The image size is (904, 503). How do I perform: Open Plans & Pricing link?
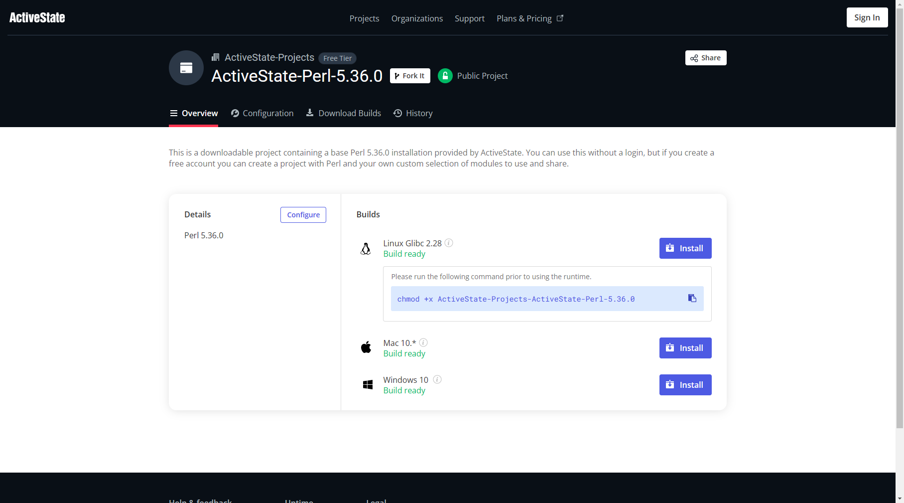[530, 18]
